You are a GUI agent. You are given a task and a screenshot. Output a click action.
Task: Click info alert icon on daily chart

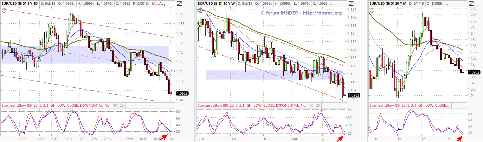[4, 10]
